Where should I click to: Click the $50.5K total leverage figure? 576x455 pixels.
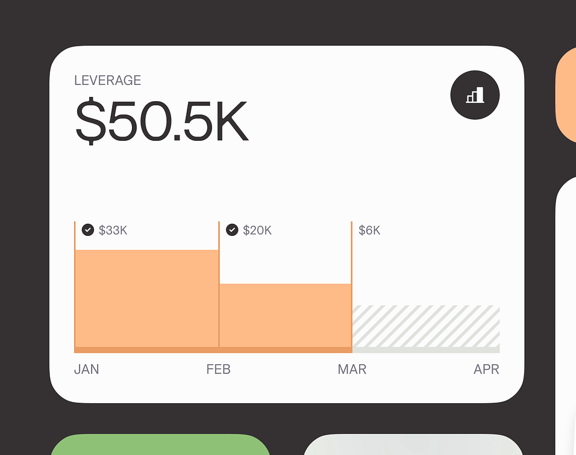(161, 122)
